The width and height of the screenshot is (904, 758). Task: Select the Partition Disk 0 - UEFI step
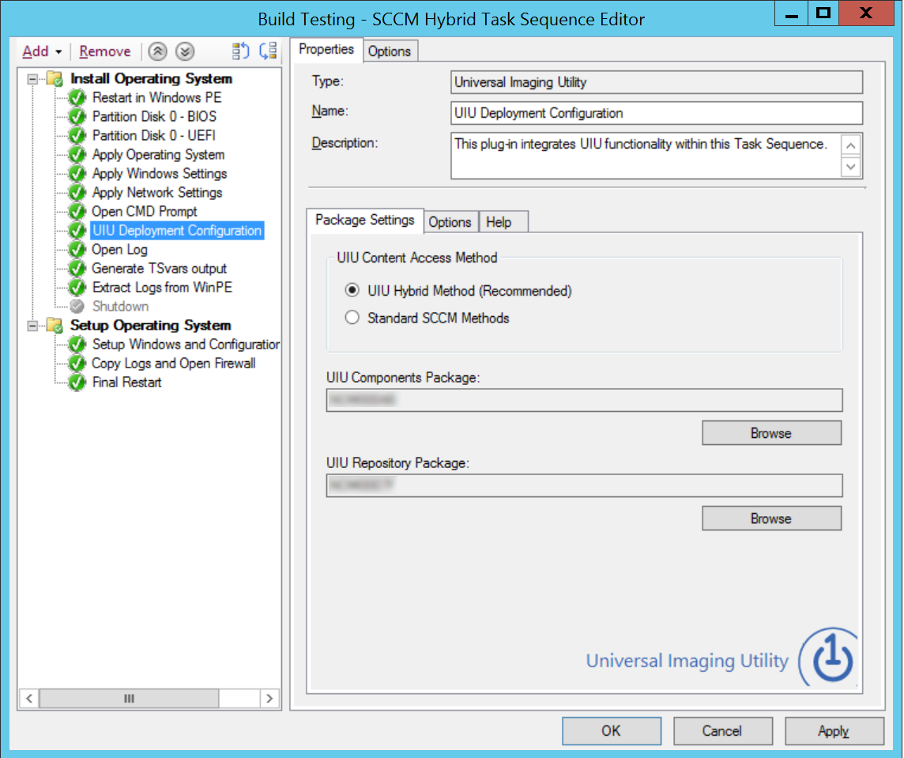tap(154, 136)
